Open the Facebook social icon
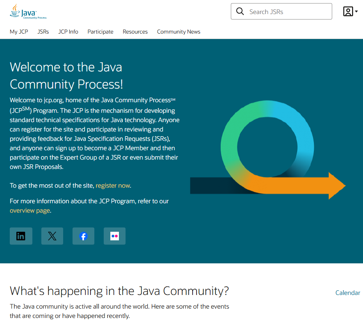 tap(83, 236)
